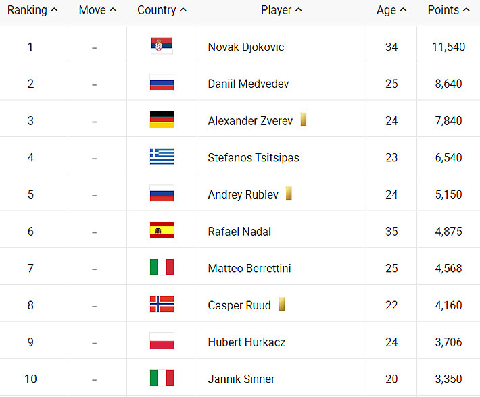Click the Polish flag beside Hurkacz
This screenshot has width=480, height=397.
(x=162, y=342)
